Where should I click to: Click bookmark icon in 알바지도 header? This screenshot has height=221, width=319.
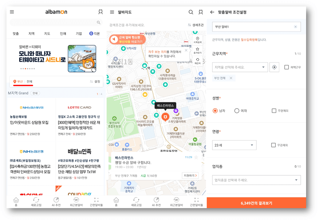[x=201, y=12]
